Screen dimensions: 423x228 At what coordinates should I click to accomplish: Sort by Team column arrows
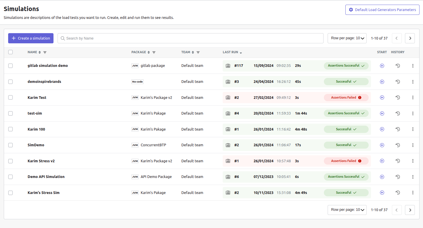(x=193, y=52)
